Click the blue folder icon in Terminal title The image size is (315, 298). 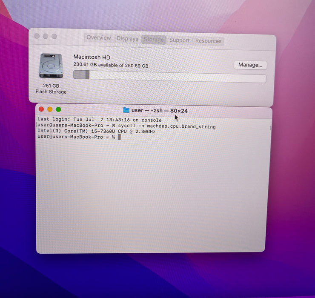pos(126,110)
